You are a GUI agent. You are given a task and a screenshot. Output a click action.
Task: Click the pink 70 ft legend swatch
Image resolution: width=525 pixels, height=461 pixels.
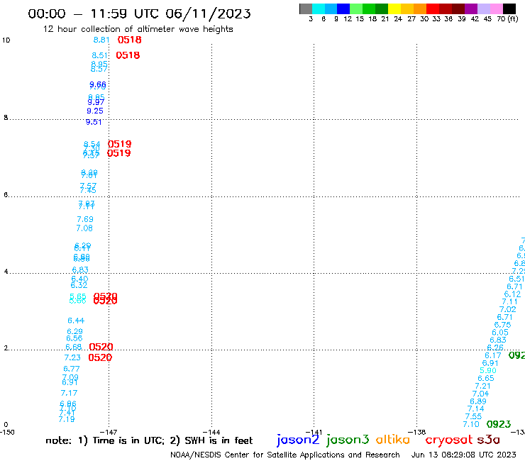pos(496,9)
